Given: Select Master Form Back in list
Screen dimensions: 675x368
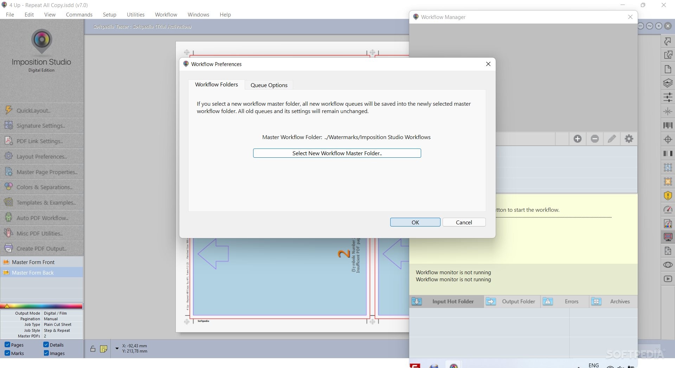Looking at the screenshot, I should (42, 272).
